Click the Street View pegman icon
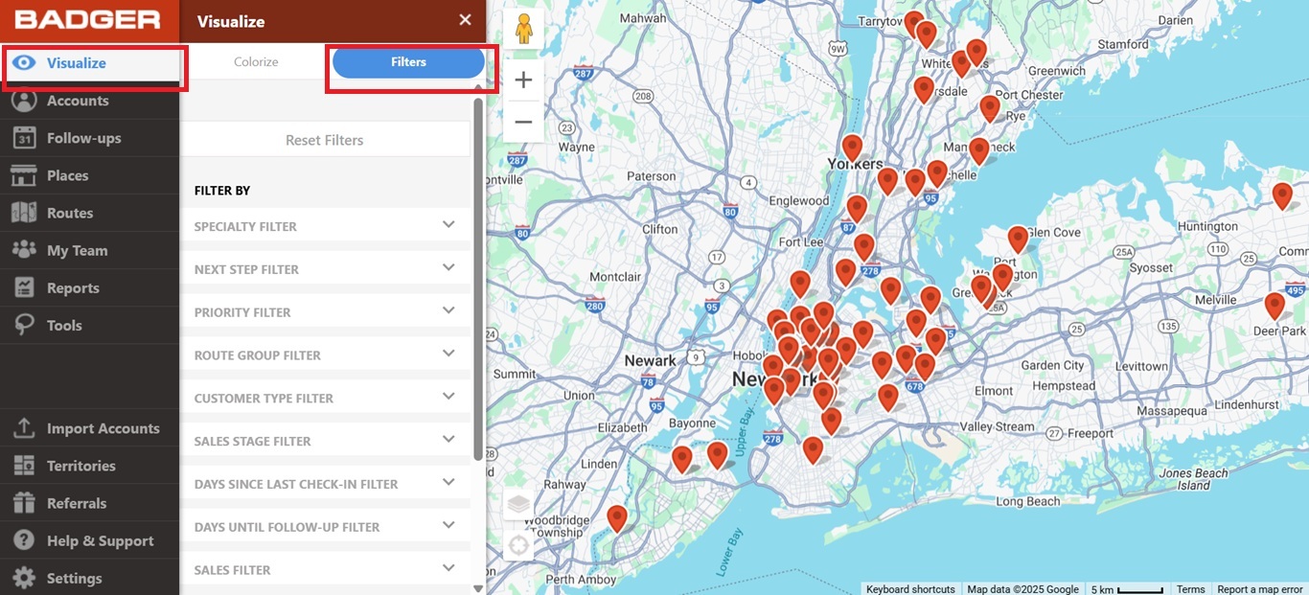This screenshot has height=595, width=1309. (523, 30)
